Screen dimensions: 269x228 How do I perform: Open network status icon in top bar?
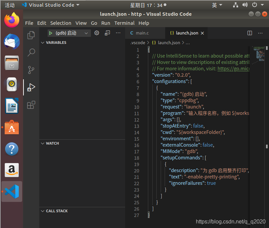point(235,5)
